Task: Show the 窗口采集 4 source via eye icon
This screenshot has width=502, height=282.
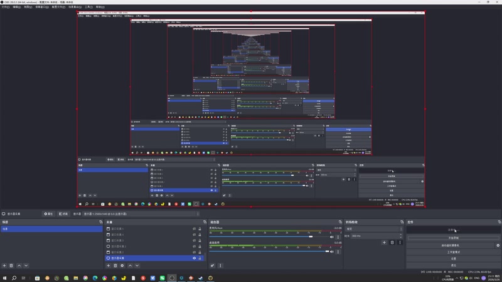Action: [194, 234]
